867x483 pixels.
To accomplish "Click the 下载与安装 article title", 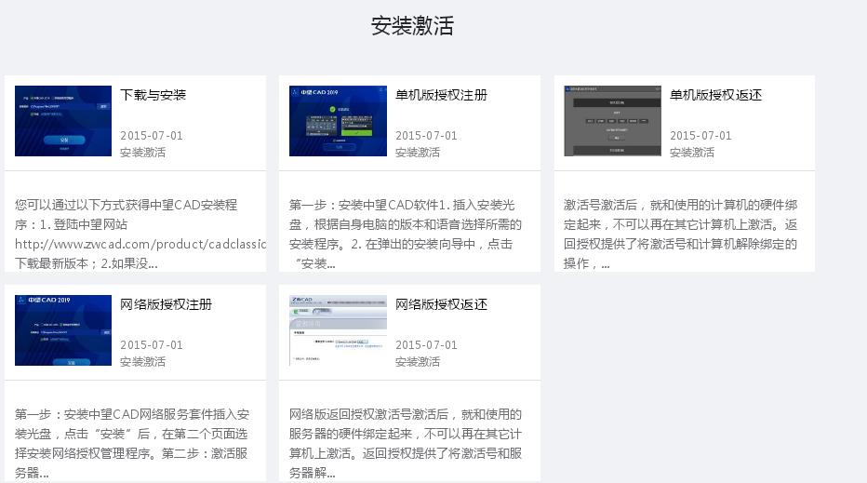I will (x=153, y=95).
